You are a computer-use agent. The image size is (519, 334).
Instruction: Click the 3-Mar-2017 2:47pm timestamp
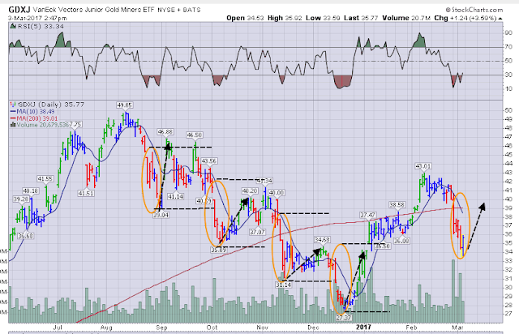coord(37,18)
